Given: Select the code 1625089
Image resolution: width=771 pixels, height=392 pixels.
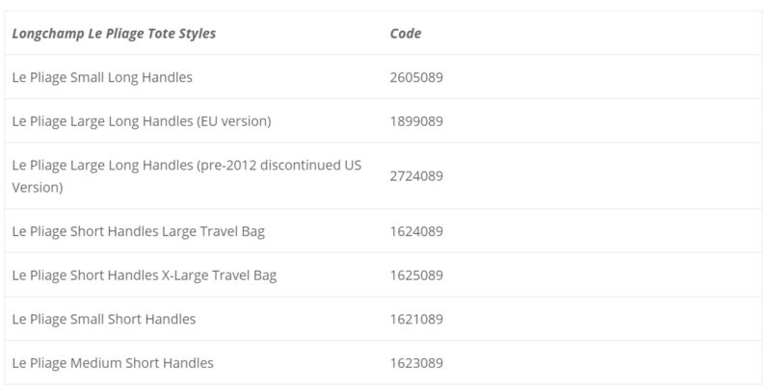Looking at the screenshot, I should 416,275.
